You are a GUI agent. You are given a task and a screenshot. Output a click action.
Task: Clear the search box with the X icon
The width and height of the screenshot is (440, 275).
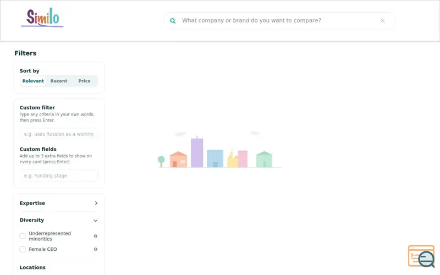382,21
